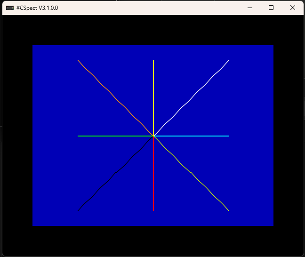Click the green horizontal line left of center
The width and height of the screenshot is (305, 257).
click(x=115, y=136)
